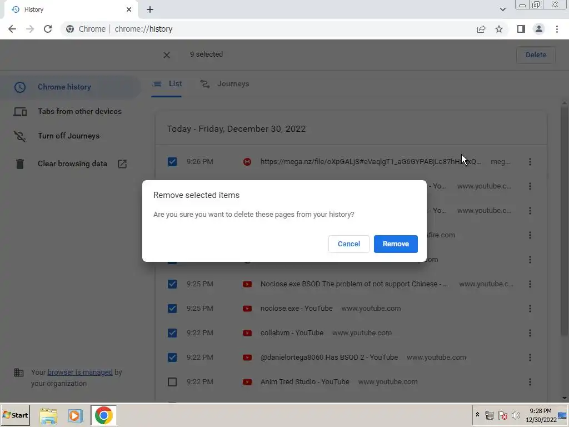569x427 pixels.
Task: Open the Noclose.exe BSOD history link
Action: [354, 284]
